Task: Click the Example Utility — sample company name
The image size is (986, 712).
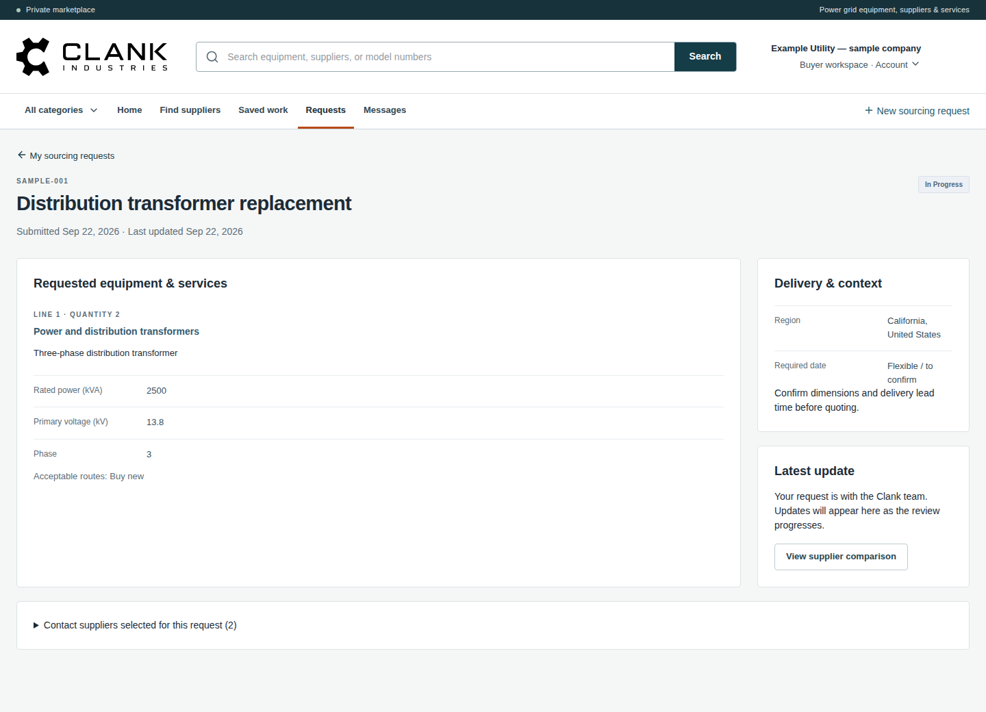Action: pyautogui.click(x=846, y=49)
